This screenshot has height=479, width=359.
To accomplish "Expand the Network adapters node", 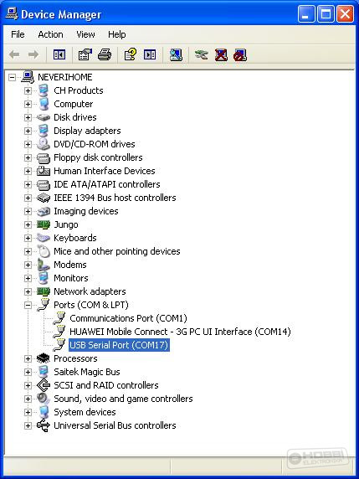I will pyautogui.click(x=28, y=291).
